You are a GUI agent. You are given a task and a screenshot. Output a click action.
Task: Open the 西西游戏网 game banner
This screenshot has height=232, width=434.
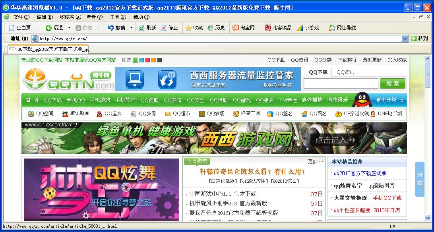214,138
